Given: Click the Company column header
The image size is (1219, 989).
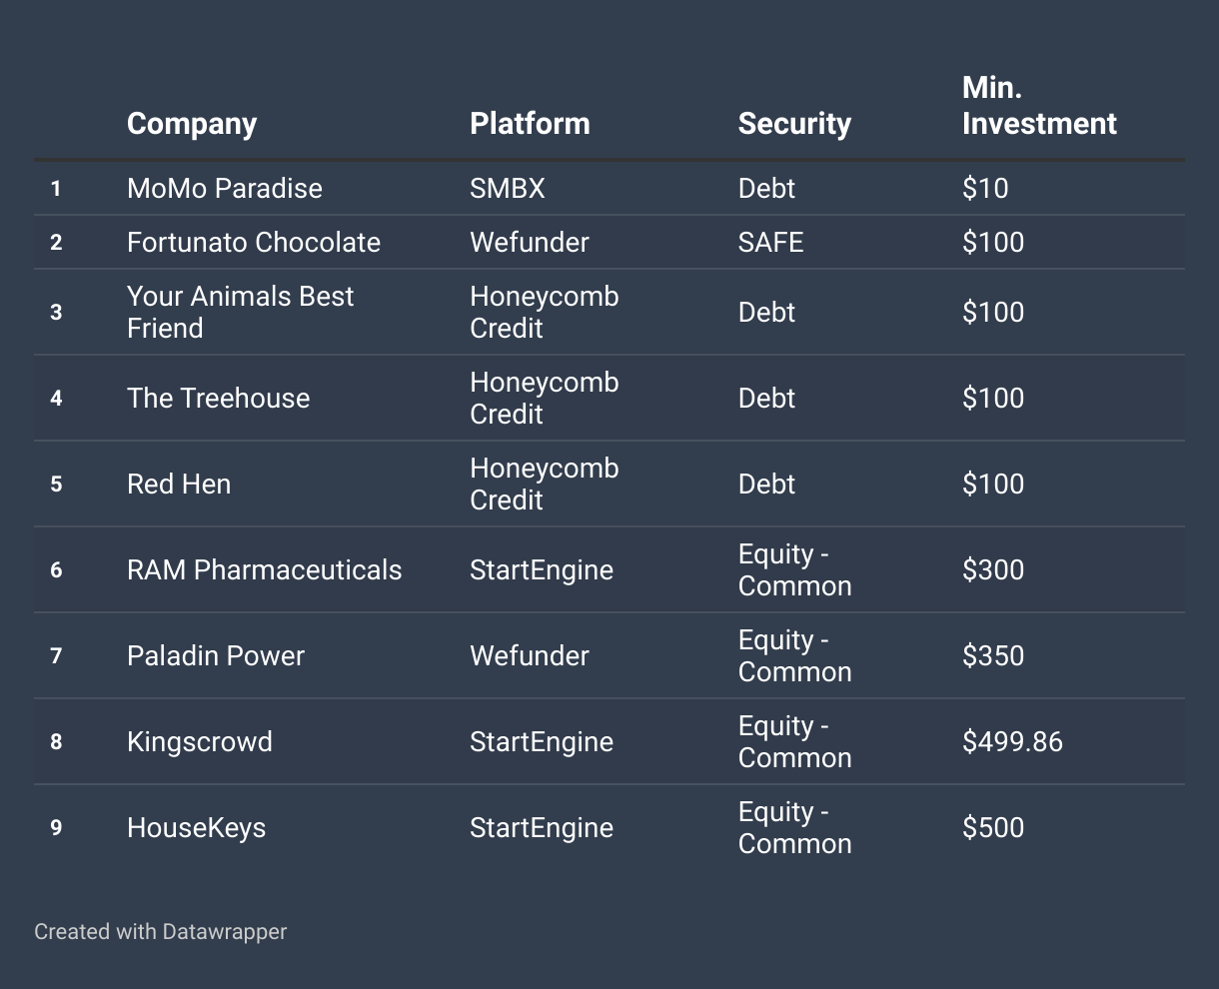Looking at the screenshot, I should [x=192, y=124].
